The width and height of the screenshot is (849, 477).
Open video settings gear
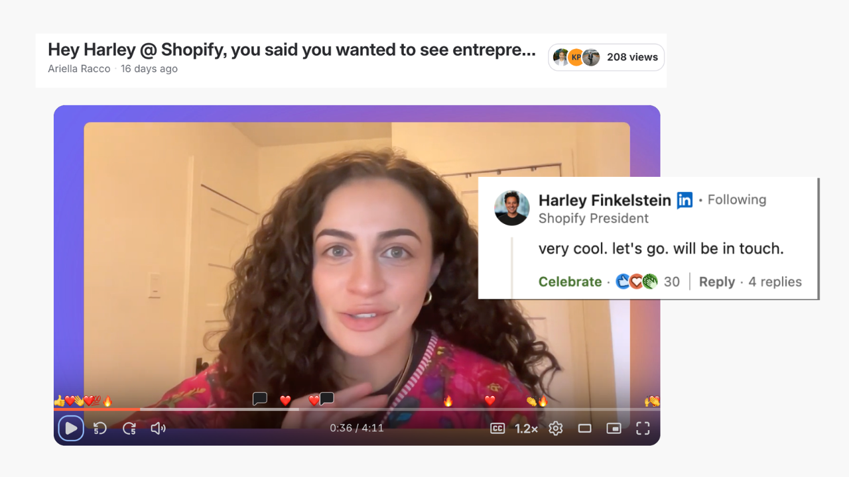click(x=556, y=429)
